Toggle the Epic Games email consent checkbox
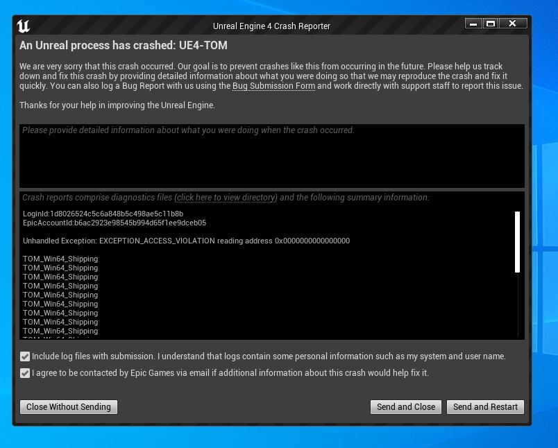Screen dimensions: 558x448 tap(25, 372)
